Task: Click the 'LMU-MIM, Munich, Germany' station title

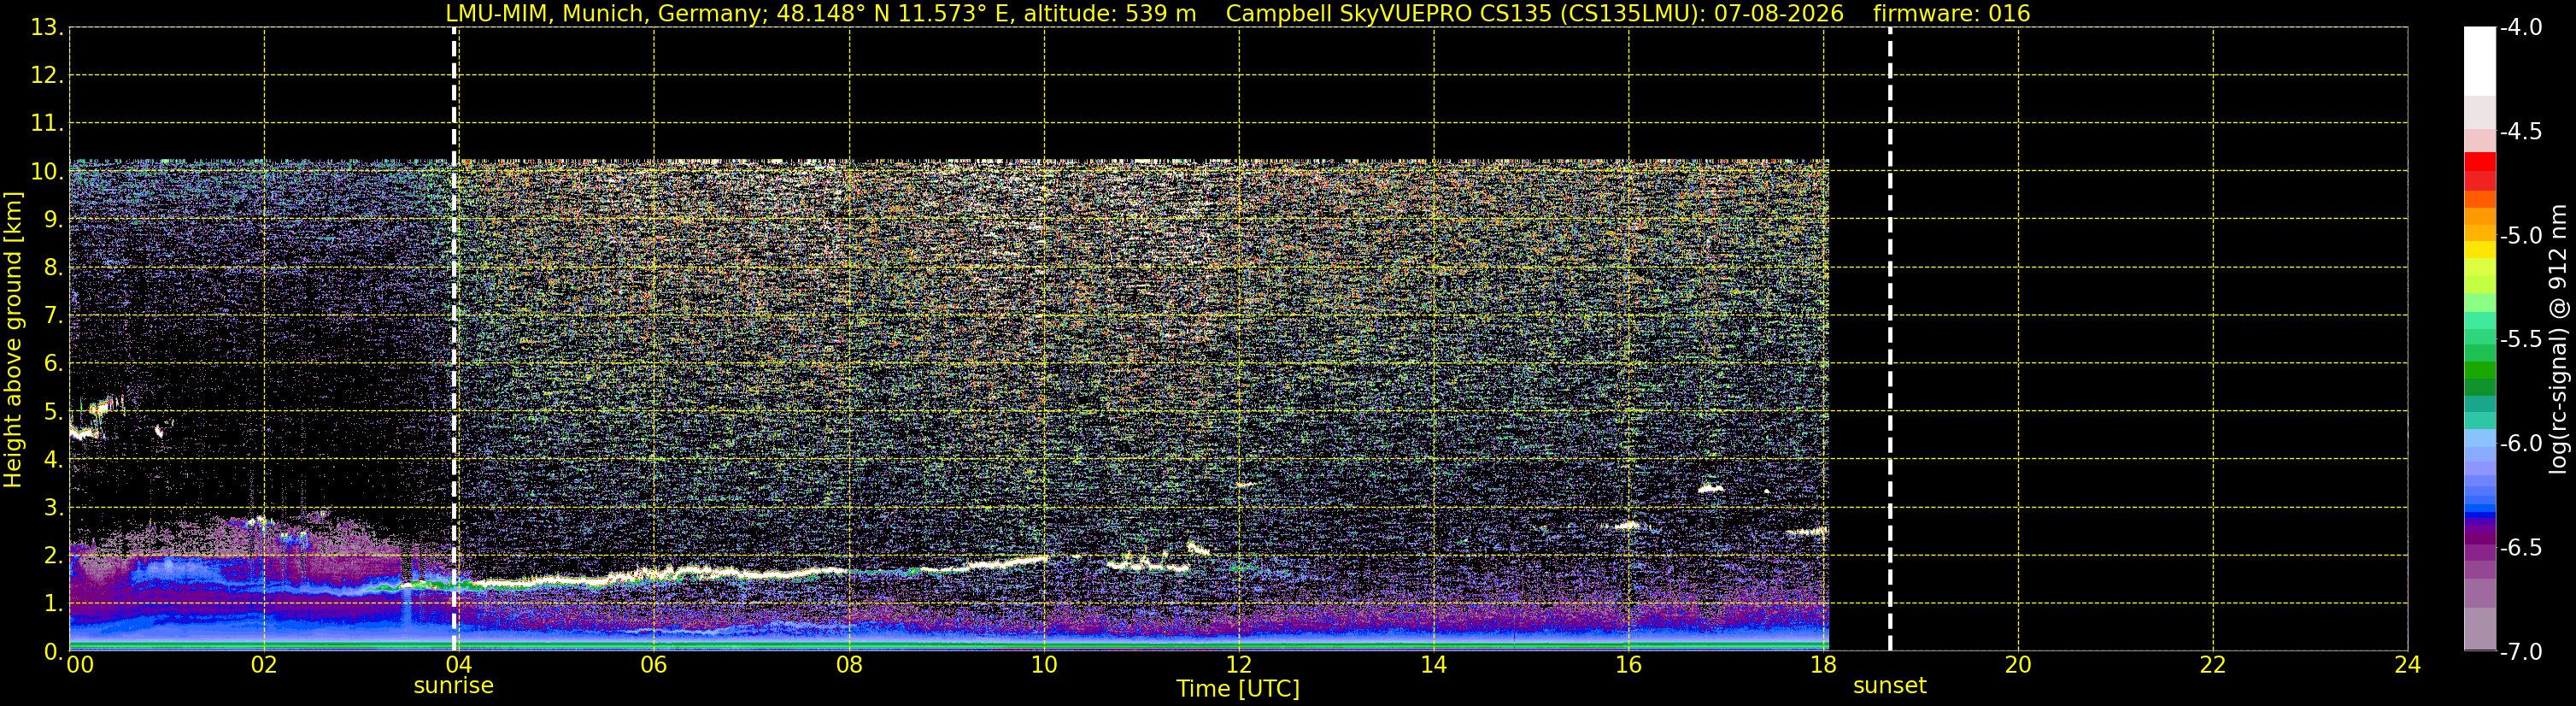Action: point(606,14)
